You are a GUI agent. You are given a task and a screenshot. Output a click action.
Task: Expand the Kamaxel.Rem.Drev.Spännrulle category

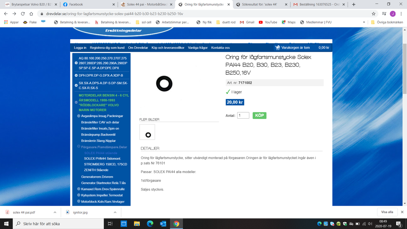tap(79, 189)
